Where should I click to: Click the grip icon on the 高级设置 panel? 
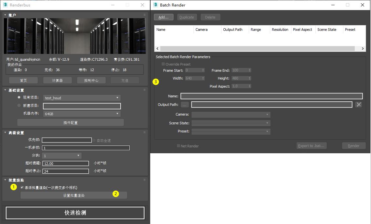[x=144, y=132]
